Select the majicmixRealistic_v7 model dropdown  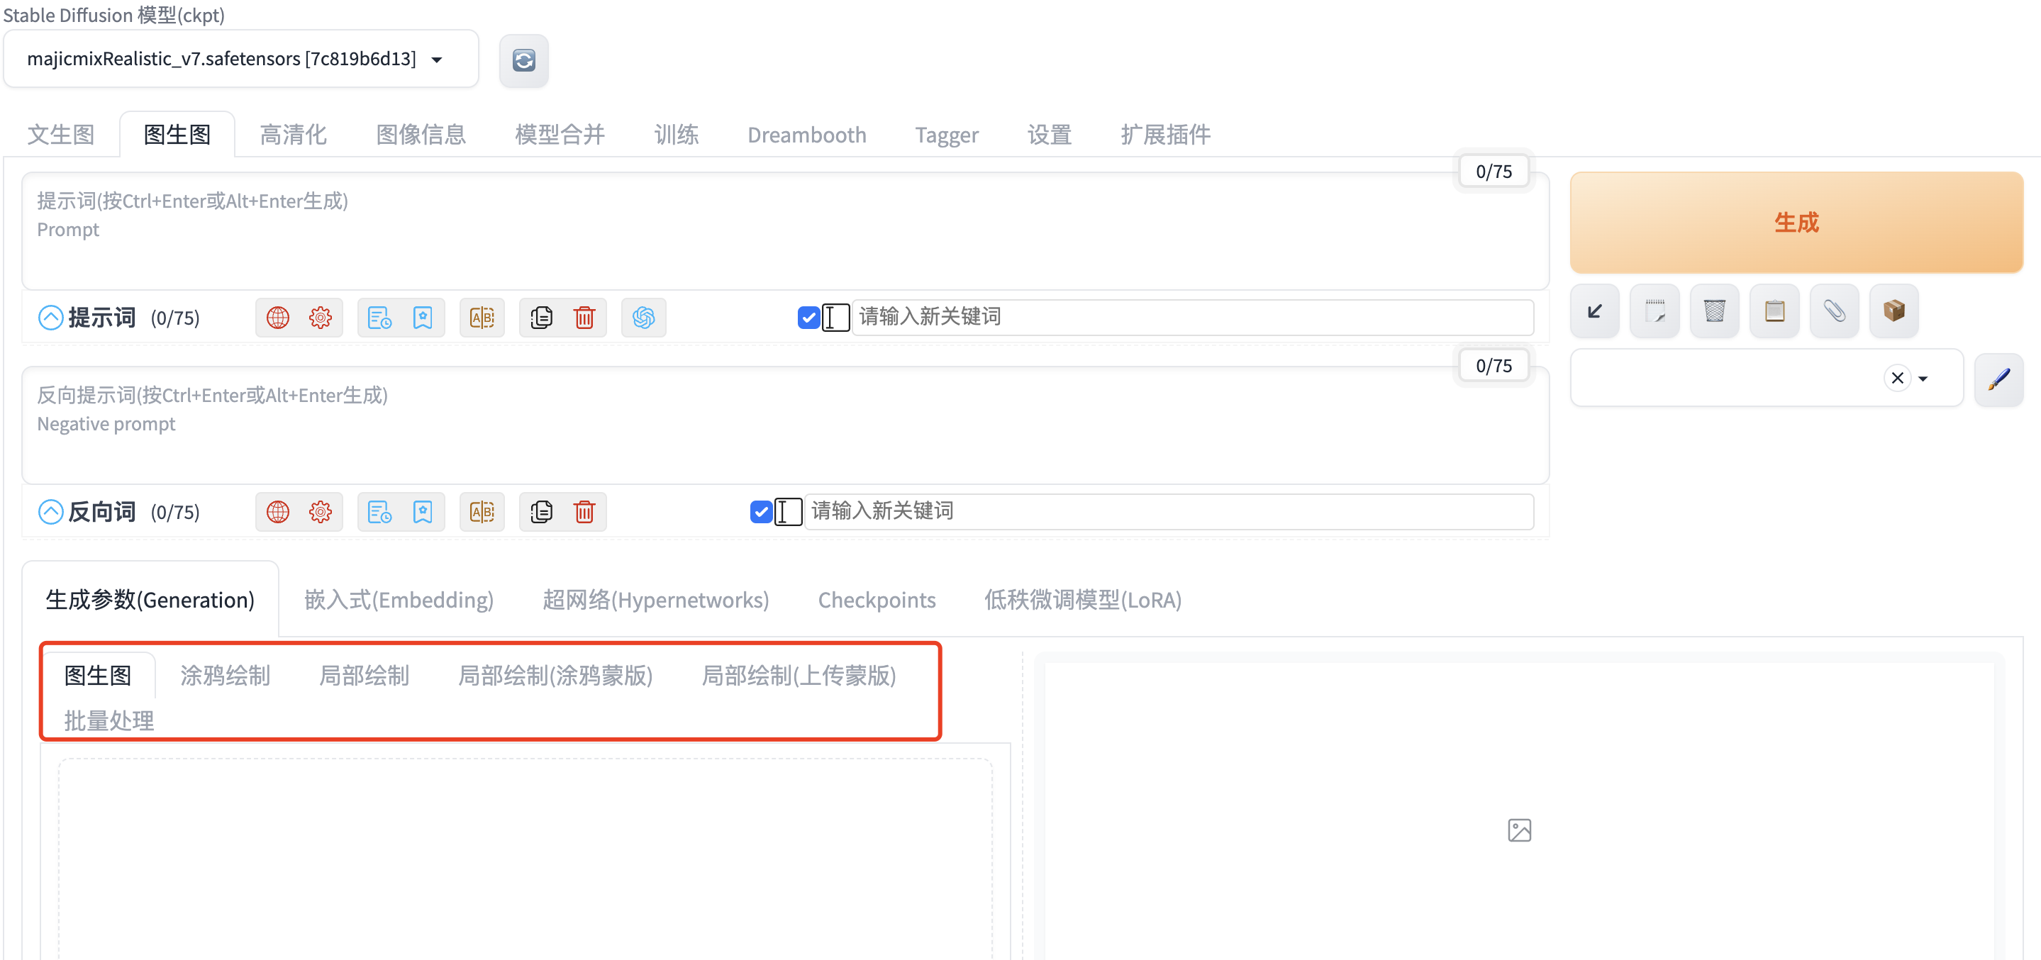241,59
